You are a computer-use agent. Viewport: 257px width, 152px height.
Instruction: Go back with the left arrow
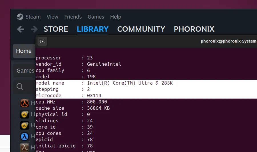21,29
